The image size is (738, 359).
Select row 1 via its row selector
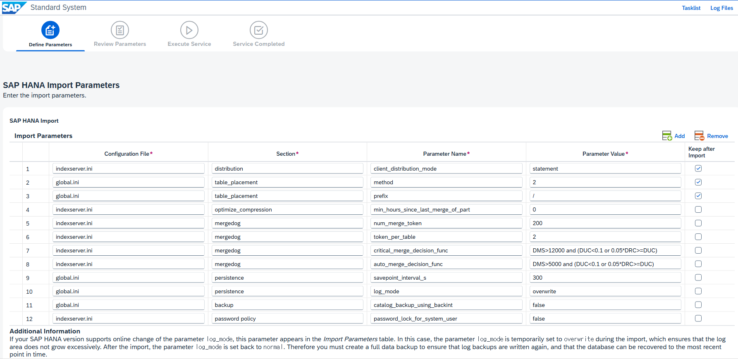(16, 169)
